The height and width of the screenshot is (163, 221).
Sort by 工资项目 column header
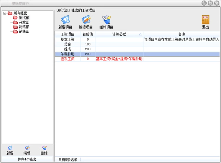point(67,34)
